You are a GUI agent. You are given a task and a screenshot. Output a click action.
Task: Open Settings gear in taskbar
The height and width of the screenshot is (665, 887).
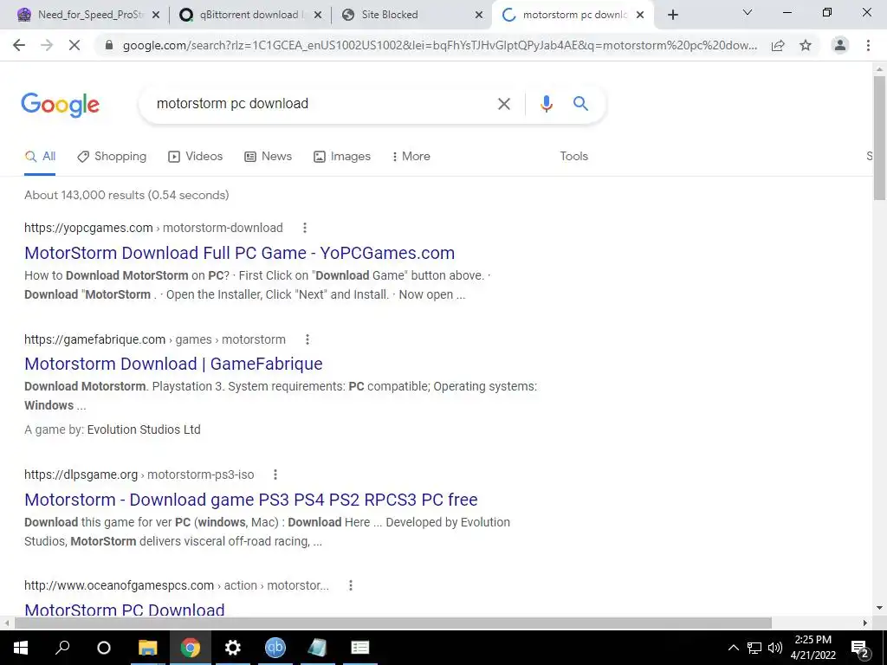tap(232, 648)
